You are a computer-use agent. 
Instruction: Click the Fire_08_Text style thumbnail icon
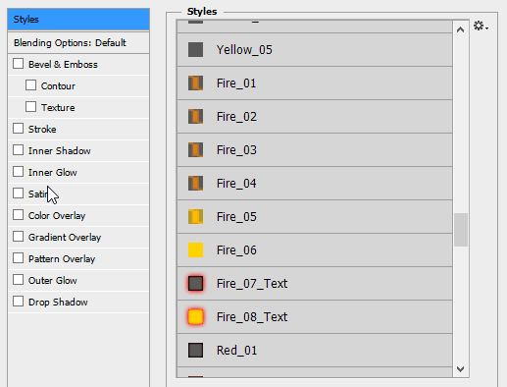[195, 316]
